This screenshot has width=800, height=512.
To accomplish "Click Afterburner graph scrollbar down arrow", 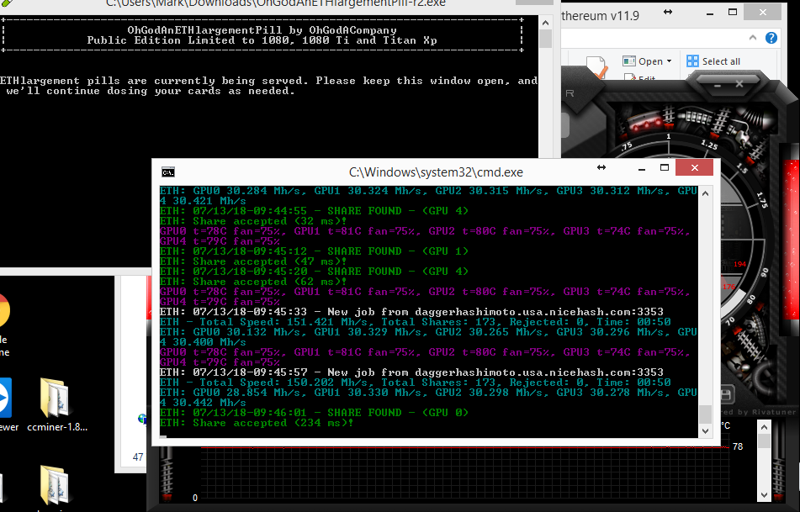I will click(764, 494).
